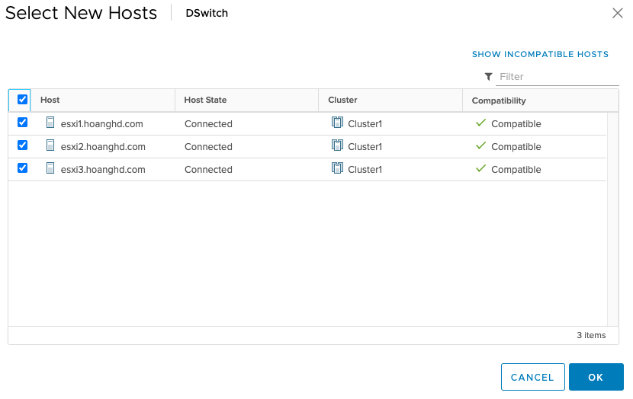Viewport: 633px width, 399px height.
Task: Click green compatible checkmark in esxi3 row
Action: tap(480, 169)
